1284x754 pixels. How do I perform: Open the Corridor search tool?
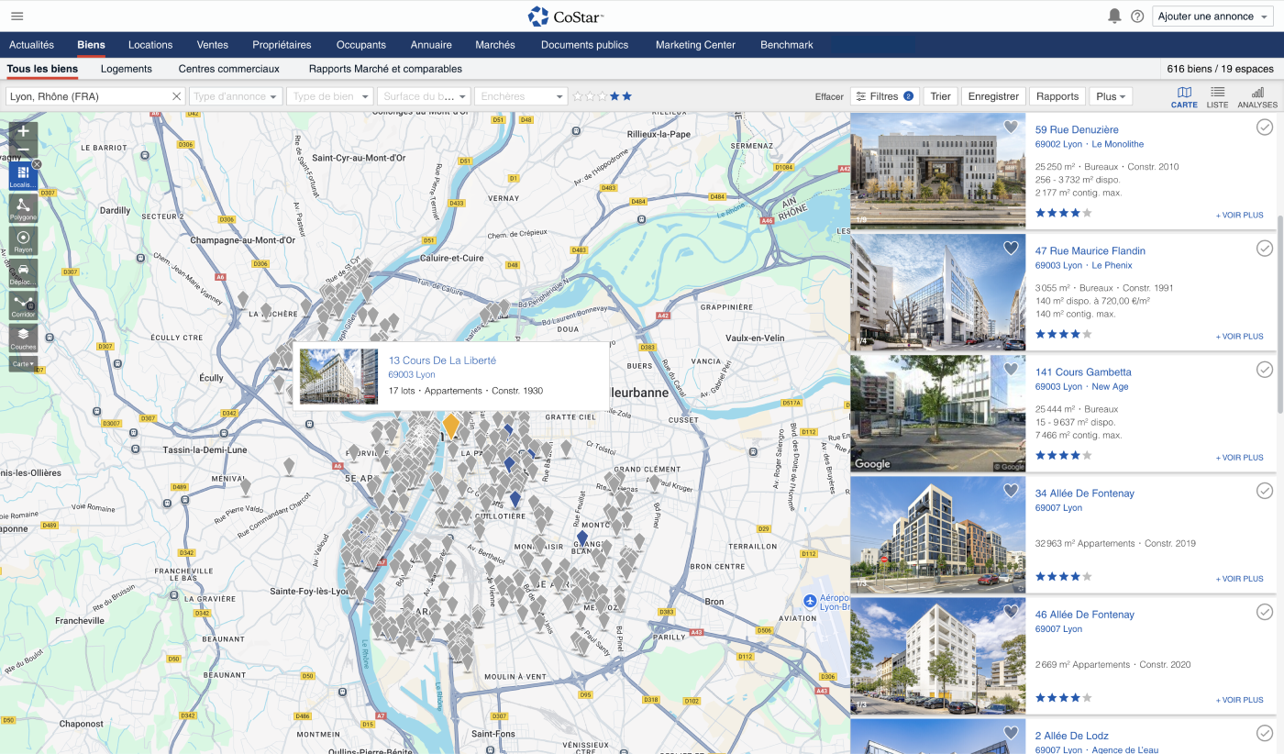click(23, 305)
